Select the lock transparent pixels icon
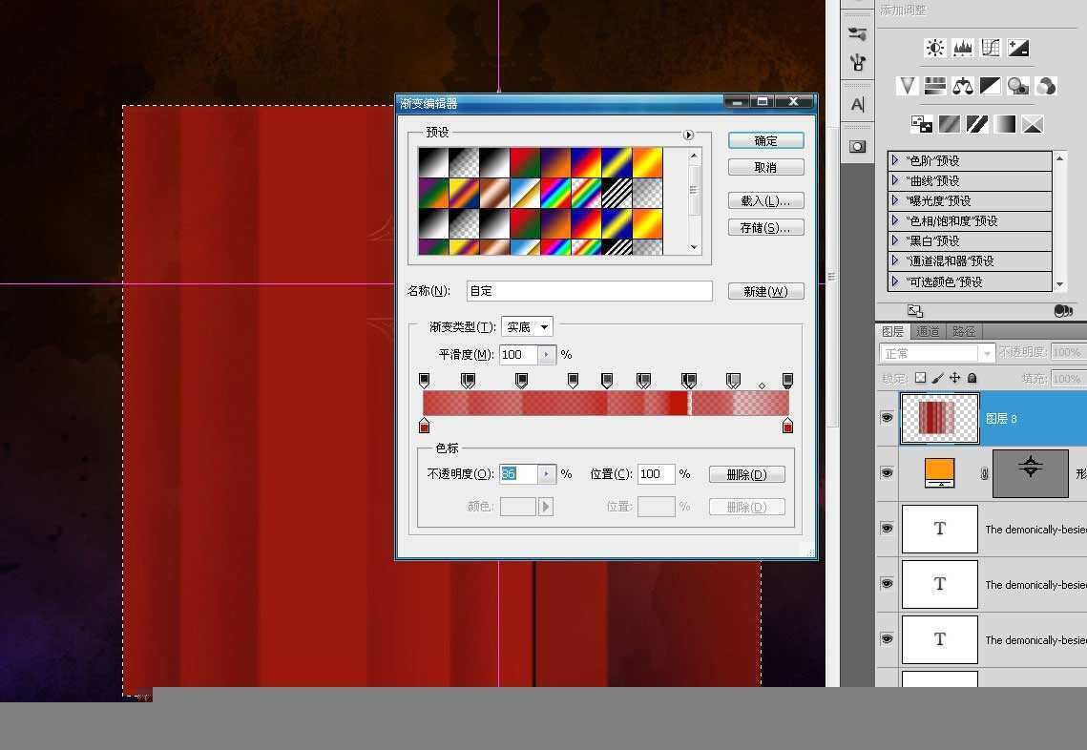The width and height of the screenshot is (1087, 750). 920,378
